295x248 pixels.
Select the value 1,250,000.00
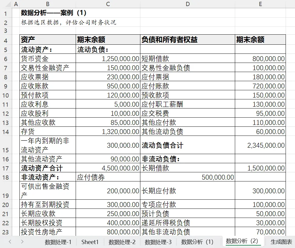point(108,59)
